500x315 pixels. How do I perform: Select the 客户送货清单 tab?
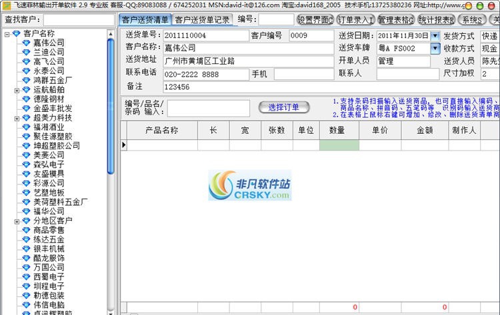pos(145,20)
